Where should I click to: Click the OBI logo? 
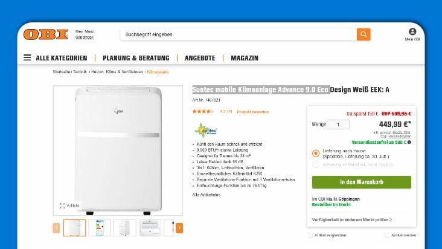46,34
